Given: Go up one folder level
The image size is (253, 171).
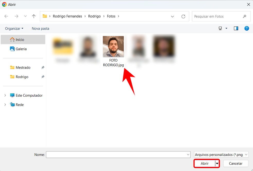Looking at the screenshot, I should [34, 16].
